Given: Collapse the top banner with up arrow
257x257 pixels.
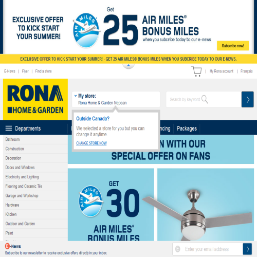Looking at the screenshot, I should pos(128,66).
